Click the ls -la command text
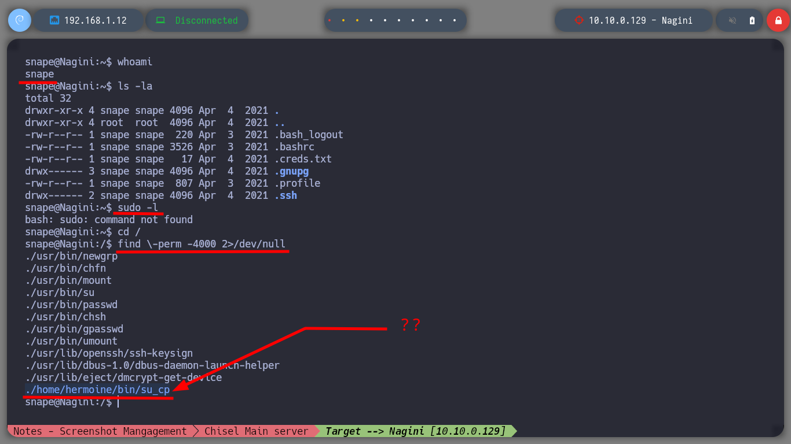This screenshot has width=791, height=444. pos(135,86)
